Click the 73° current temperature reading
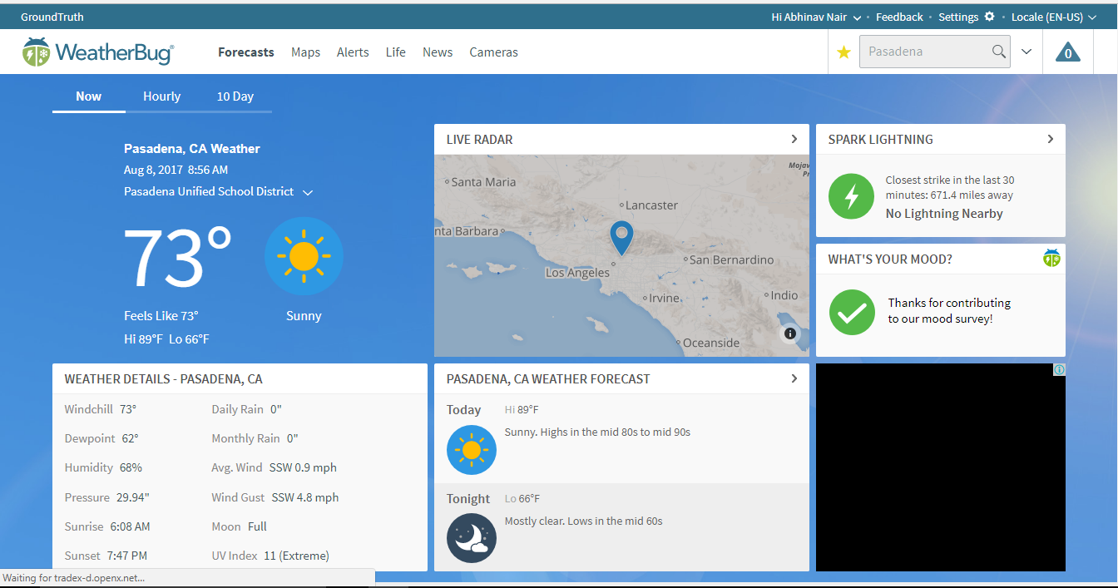1118x588 pixels. pyautogui.click(x=178, y=258)
